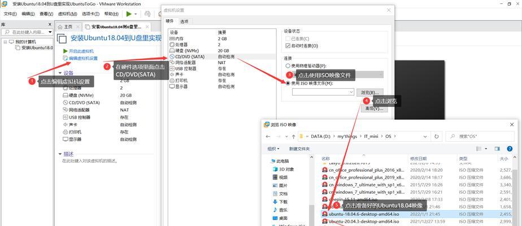Close the 安装Ubuntu18.04 VM tab
522x226 pixels.
[x=146, y=27]
